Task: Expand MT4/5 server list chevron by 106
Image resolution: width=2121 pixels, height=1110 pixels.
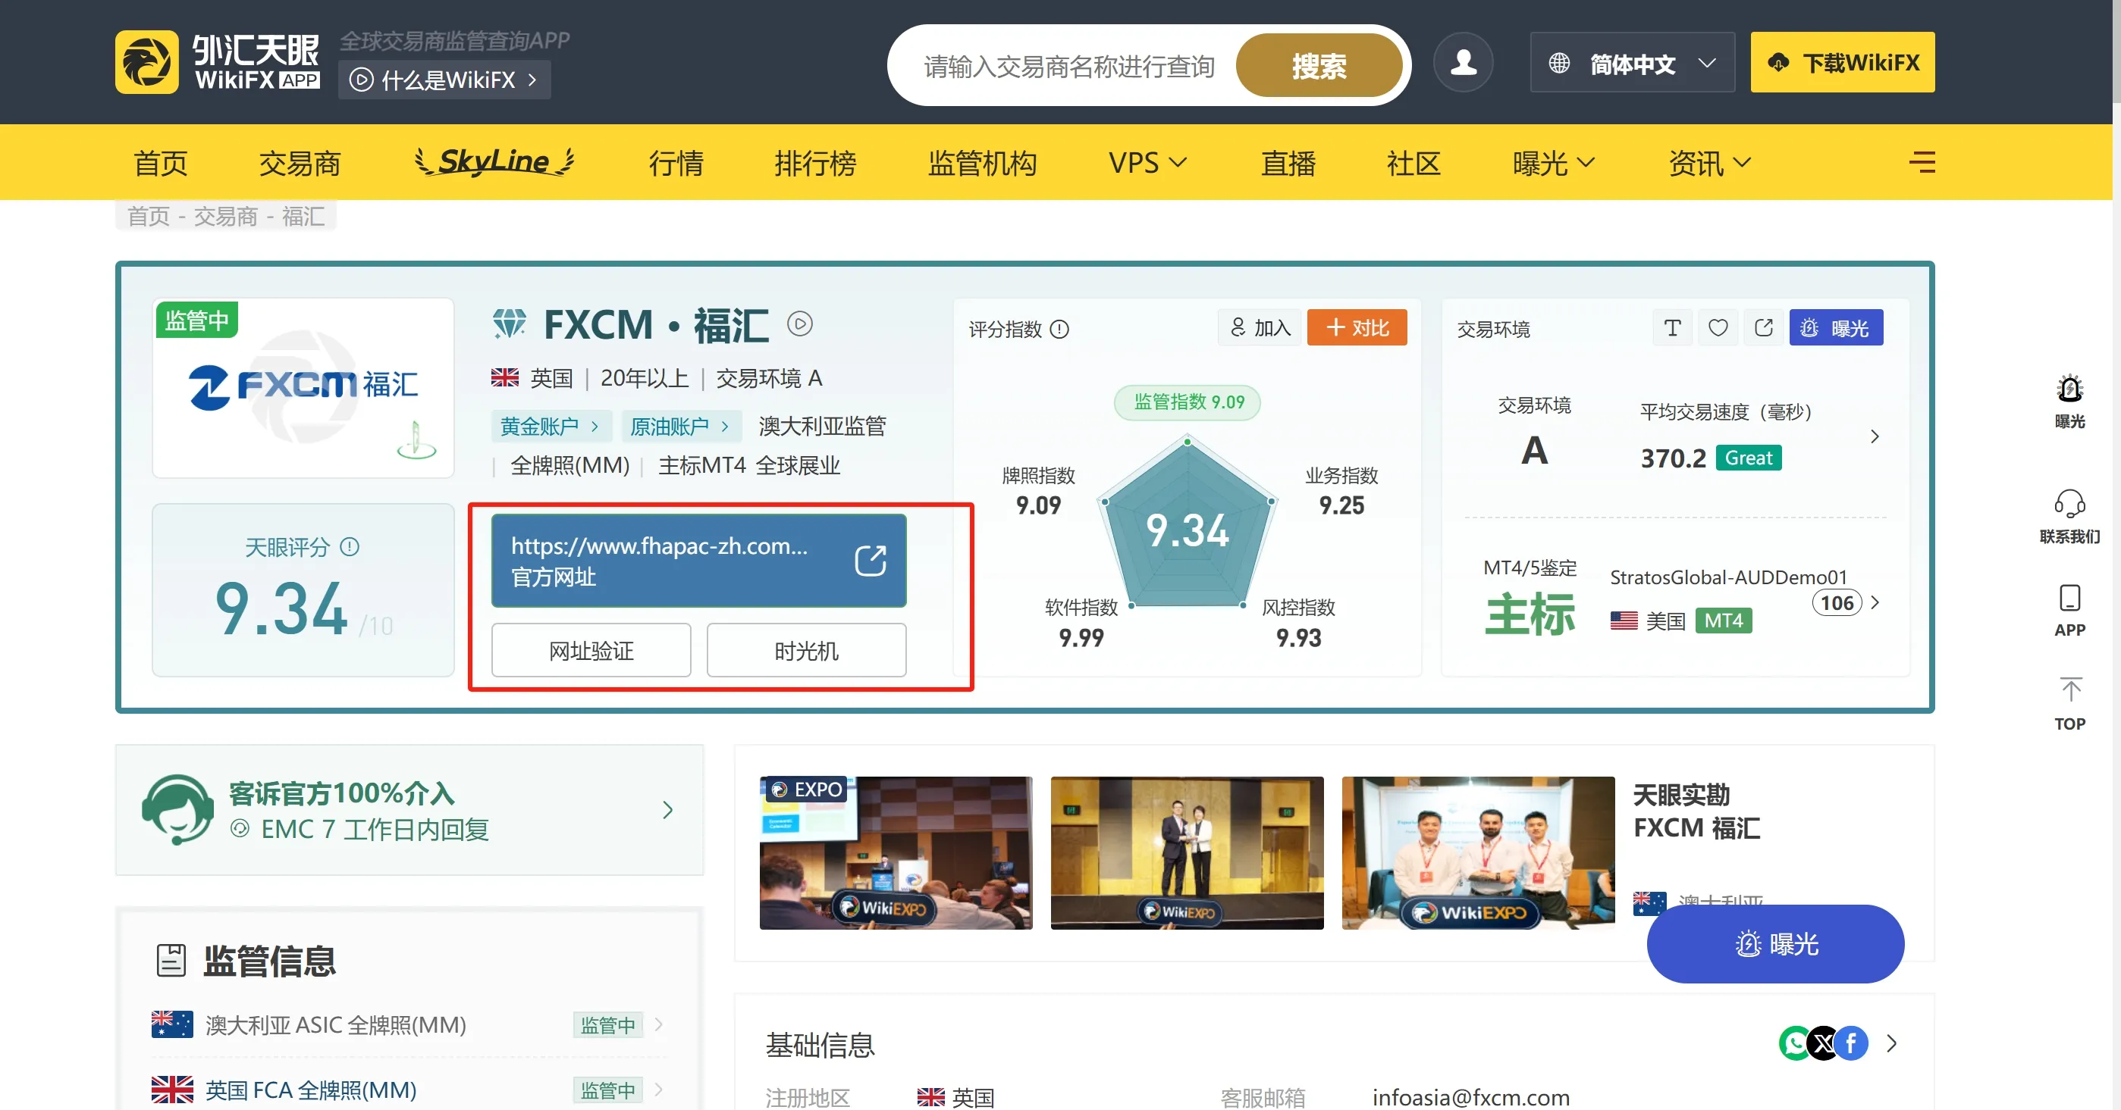Action: [x=1875, y=602]
